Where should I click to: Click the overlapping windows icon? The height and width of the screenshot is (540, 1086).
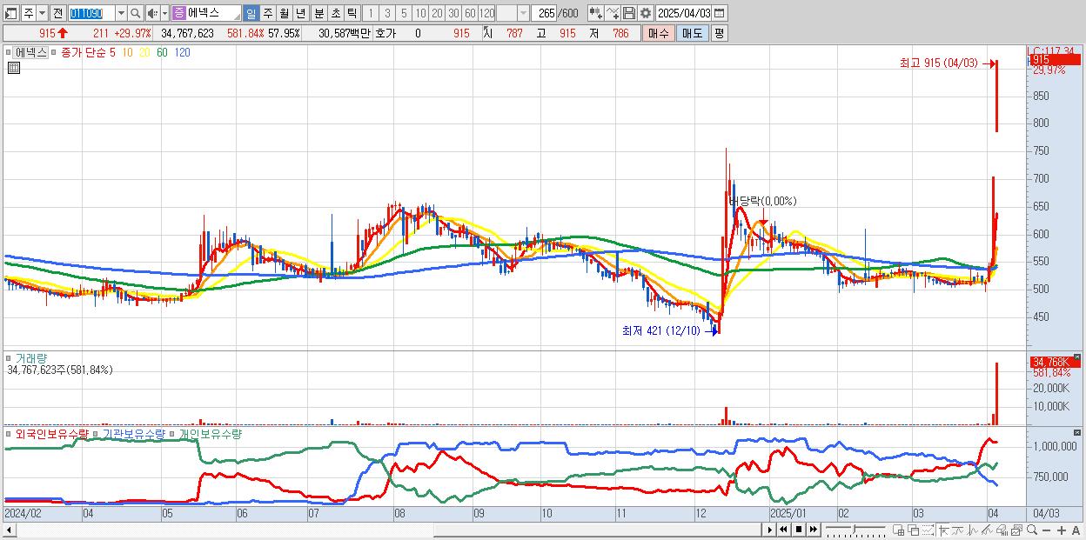(x=913, y=530)
